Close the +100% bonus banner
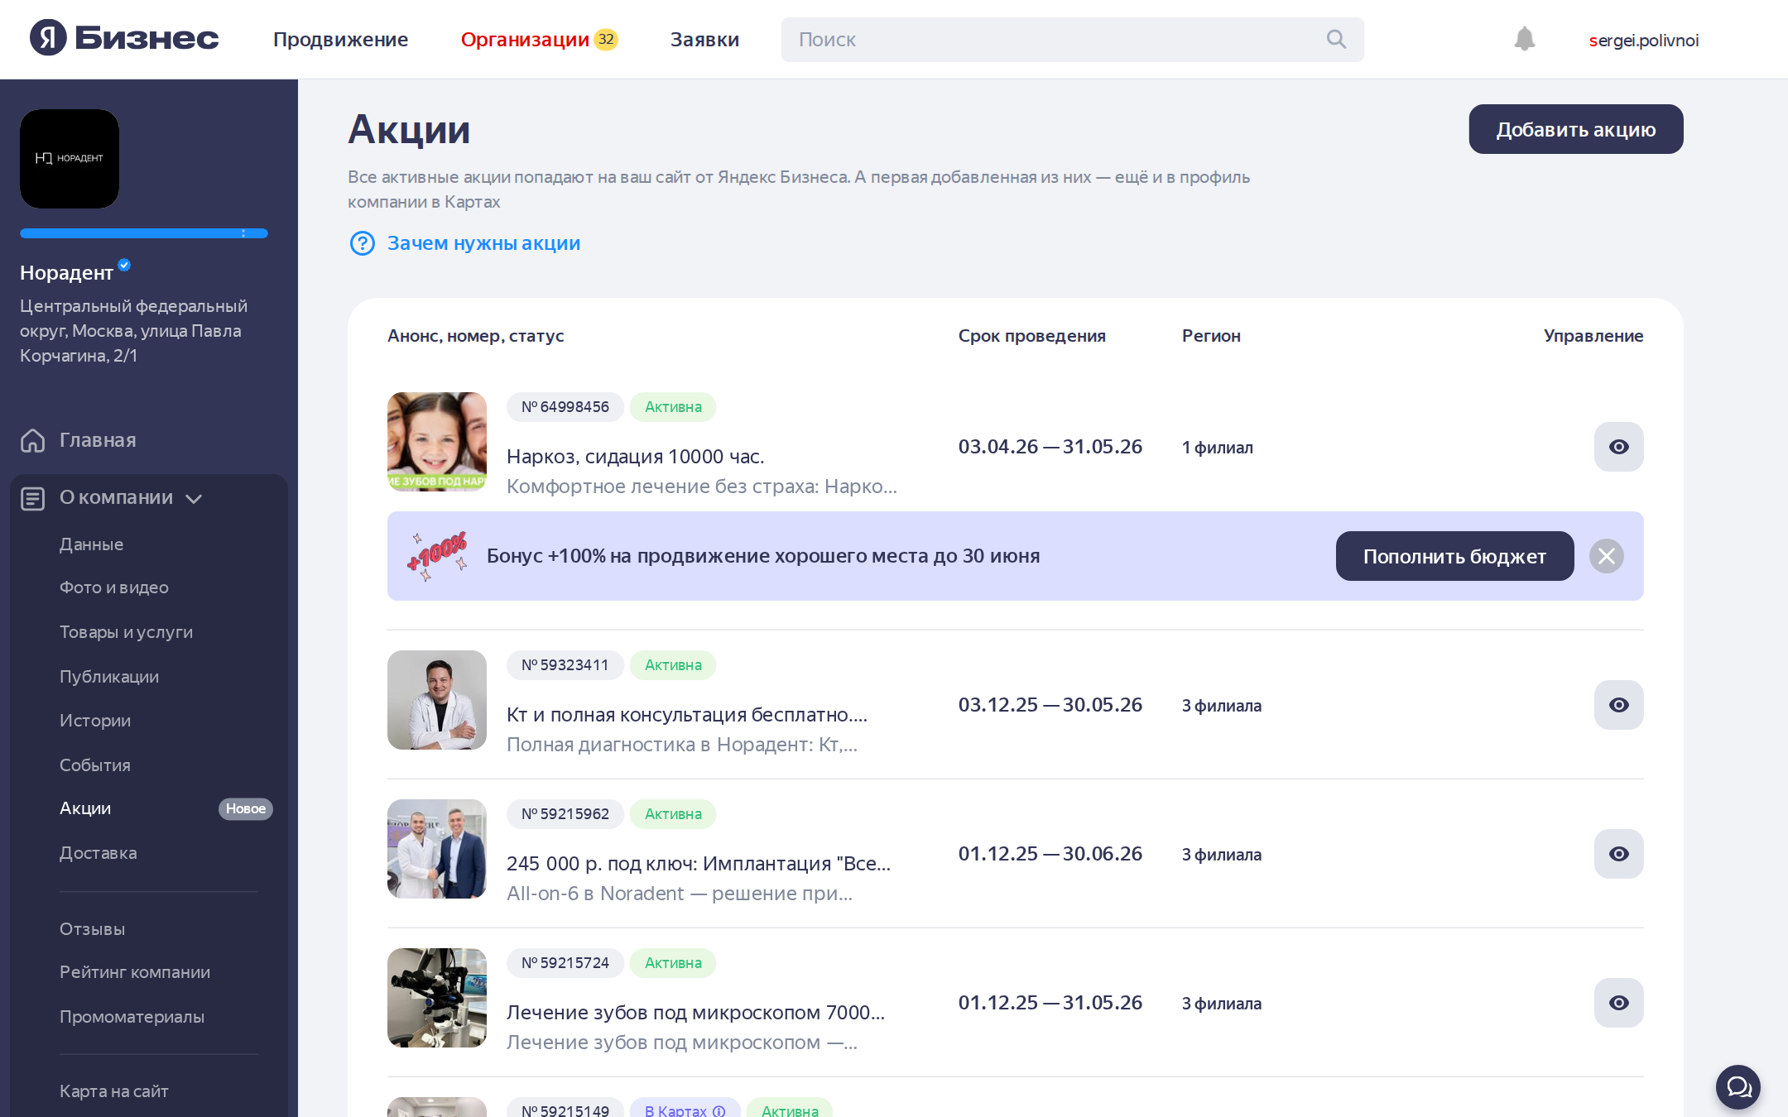 click(1607, 556)
